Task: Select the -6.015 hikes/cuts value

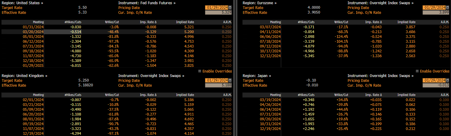Action: [76, 66]
